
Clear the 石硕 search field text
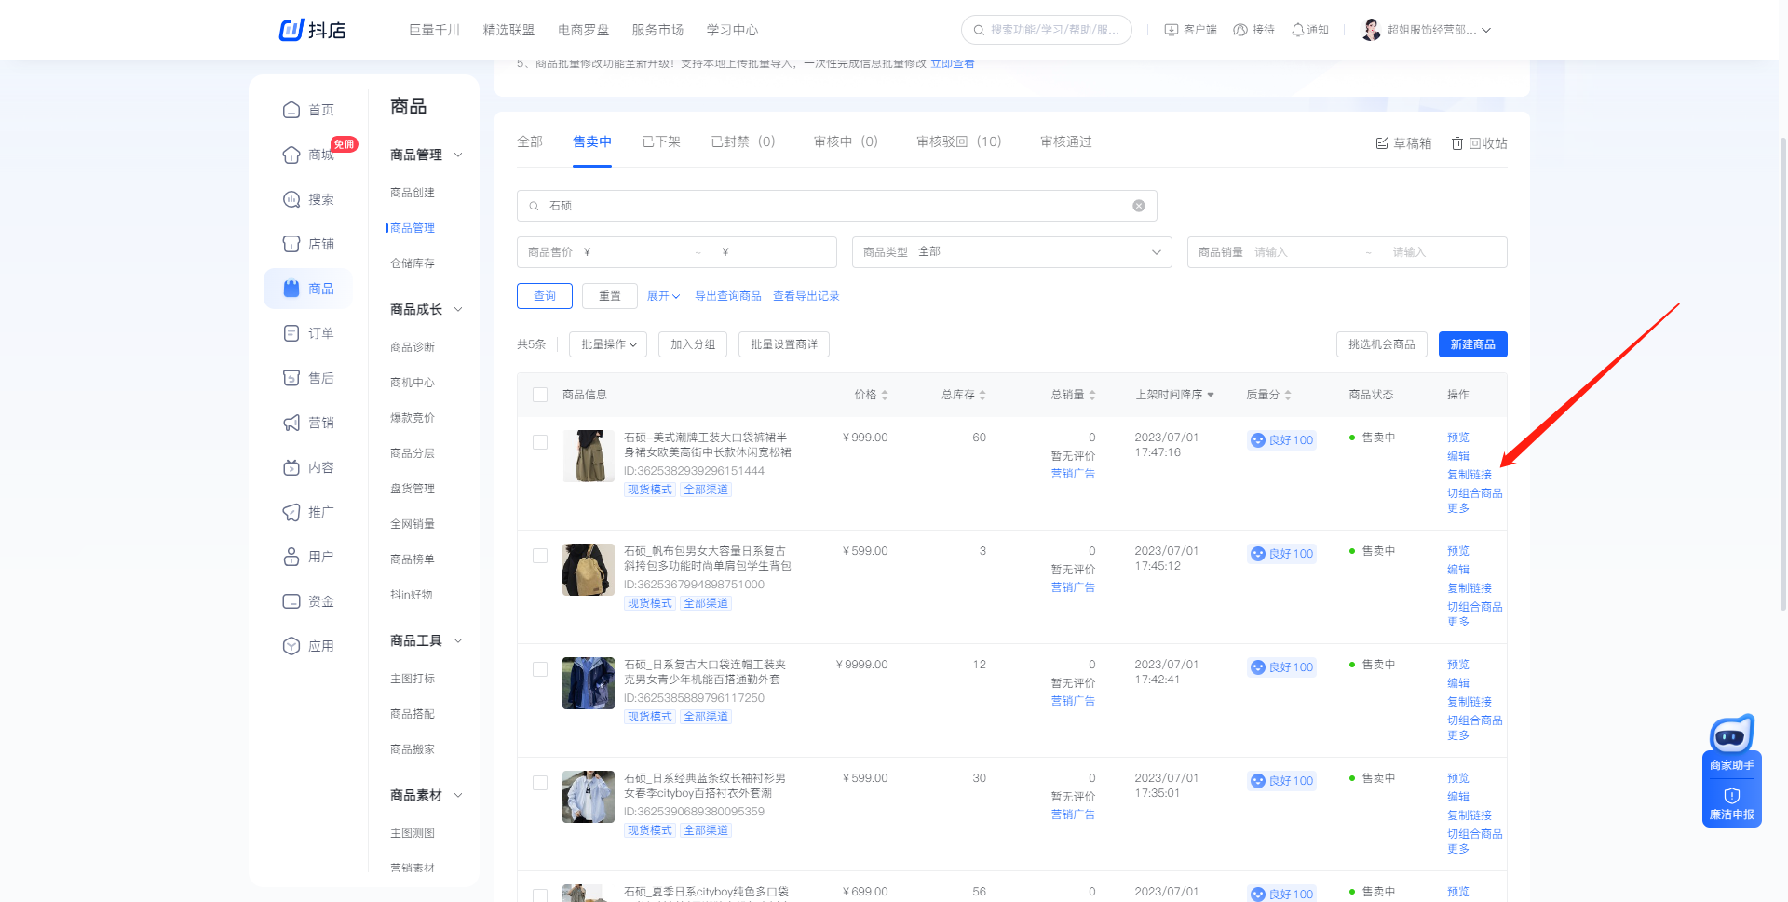[1138, 206]
